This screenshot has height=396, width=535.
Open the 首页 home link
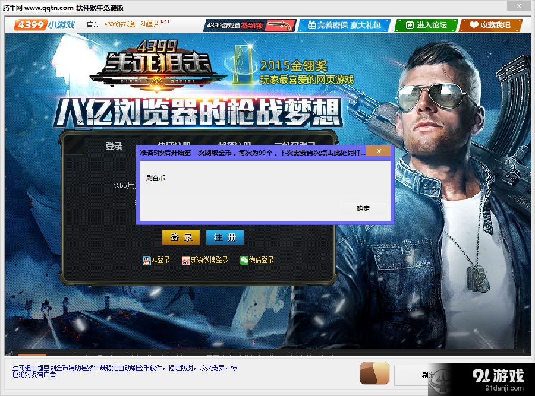tap(93, 24)
